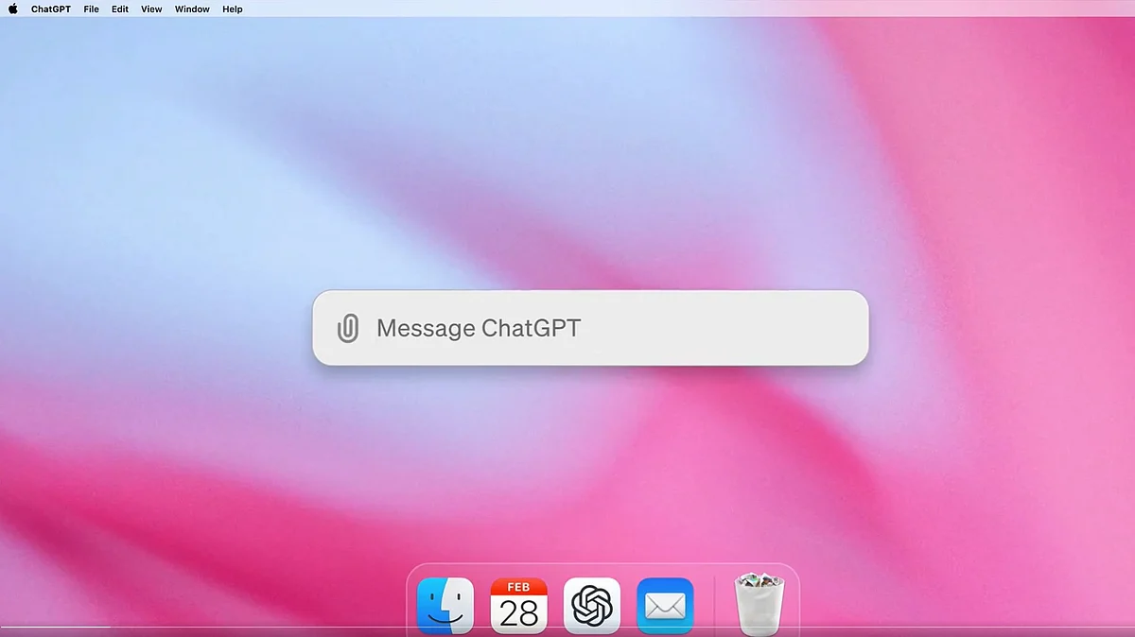Click the paperclip attach file icon

(348, 329)
